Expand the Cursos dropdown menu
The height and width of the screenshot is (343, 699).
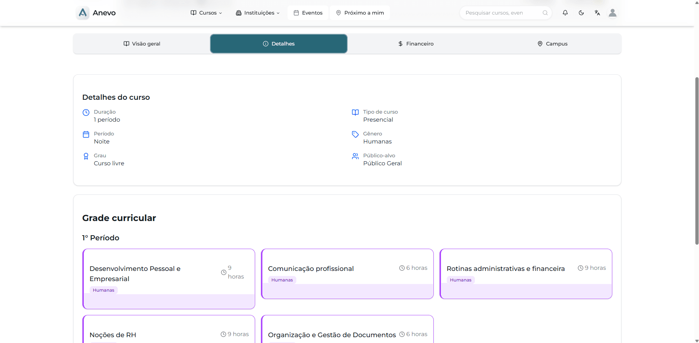(206, 13)
